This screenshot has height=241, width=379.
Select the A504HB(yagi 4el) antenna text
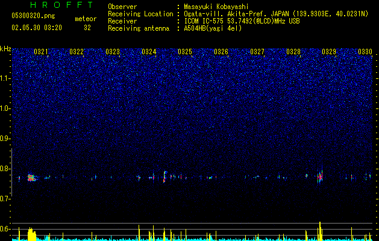(213, 28)
